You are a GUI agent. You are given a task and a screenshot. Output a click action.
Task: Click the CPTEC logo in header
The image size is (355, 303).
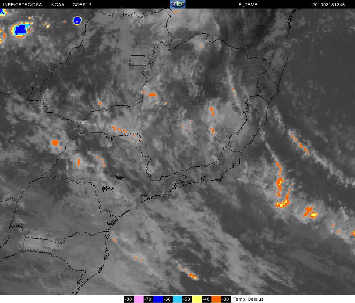178,4
